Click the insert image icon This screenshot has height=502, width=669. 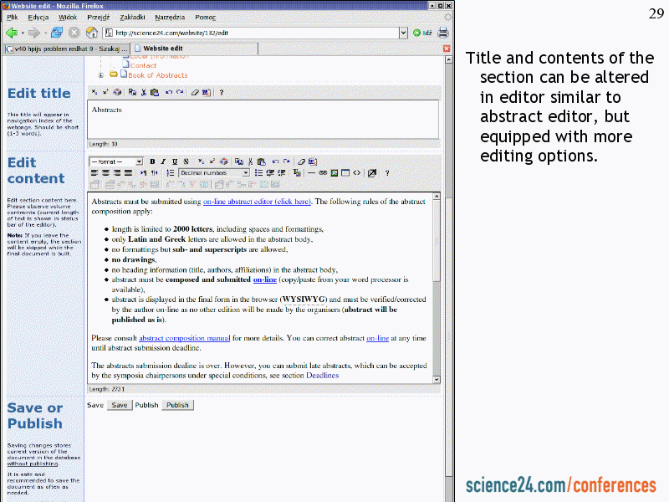click(334, 173)
